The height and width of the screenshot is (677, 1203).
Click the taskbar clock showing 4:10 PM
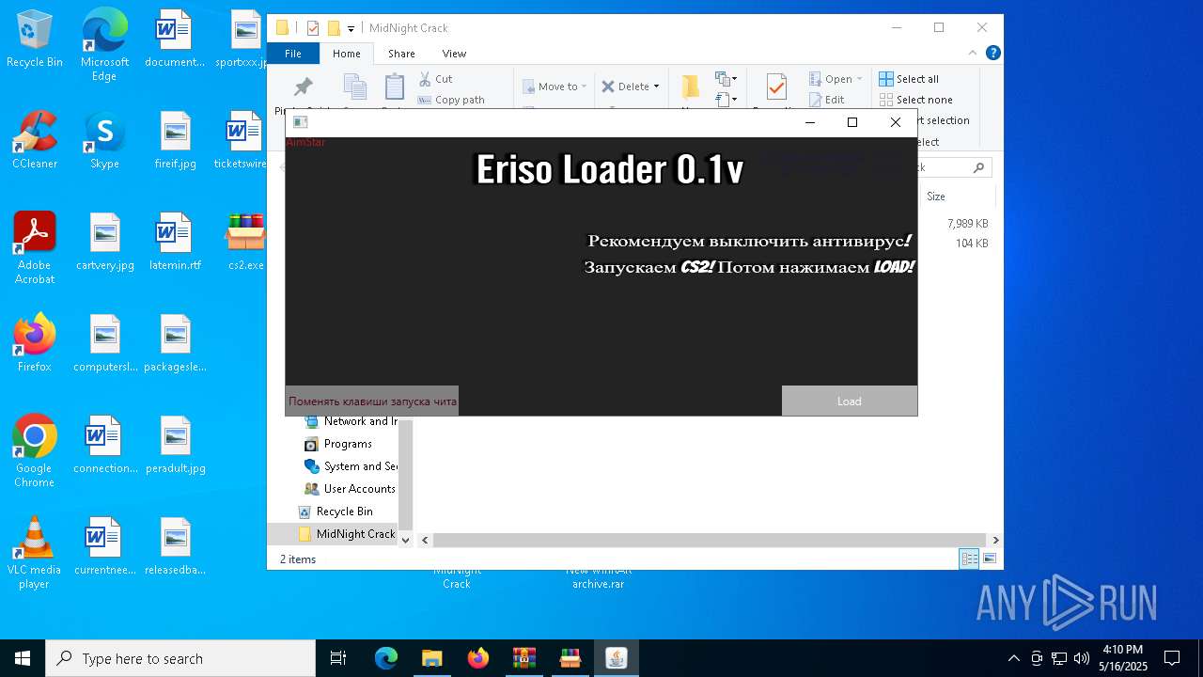coord(1123,658)
